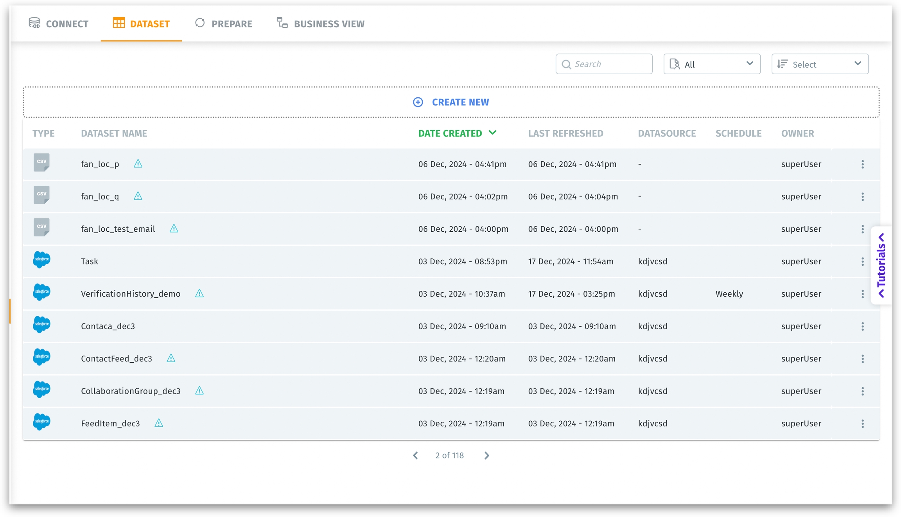Open the Business View tab
Viewport: 901px width, 517px height.
[321, 24]
